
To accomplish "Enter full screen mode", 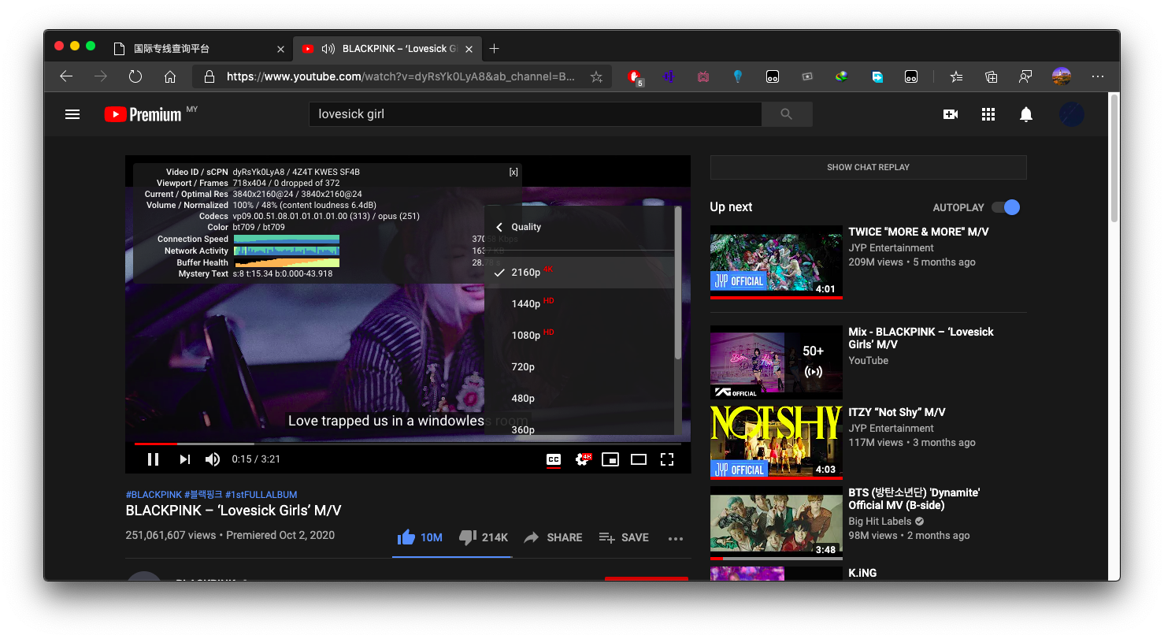I will pos(667,459).
